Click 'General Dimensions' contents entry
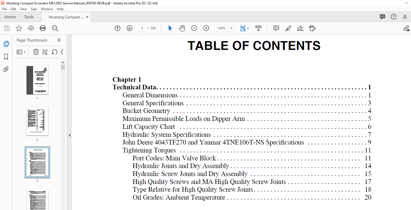 (x=150, y=95)
